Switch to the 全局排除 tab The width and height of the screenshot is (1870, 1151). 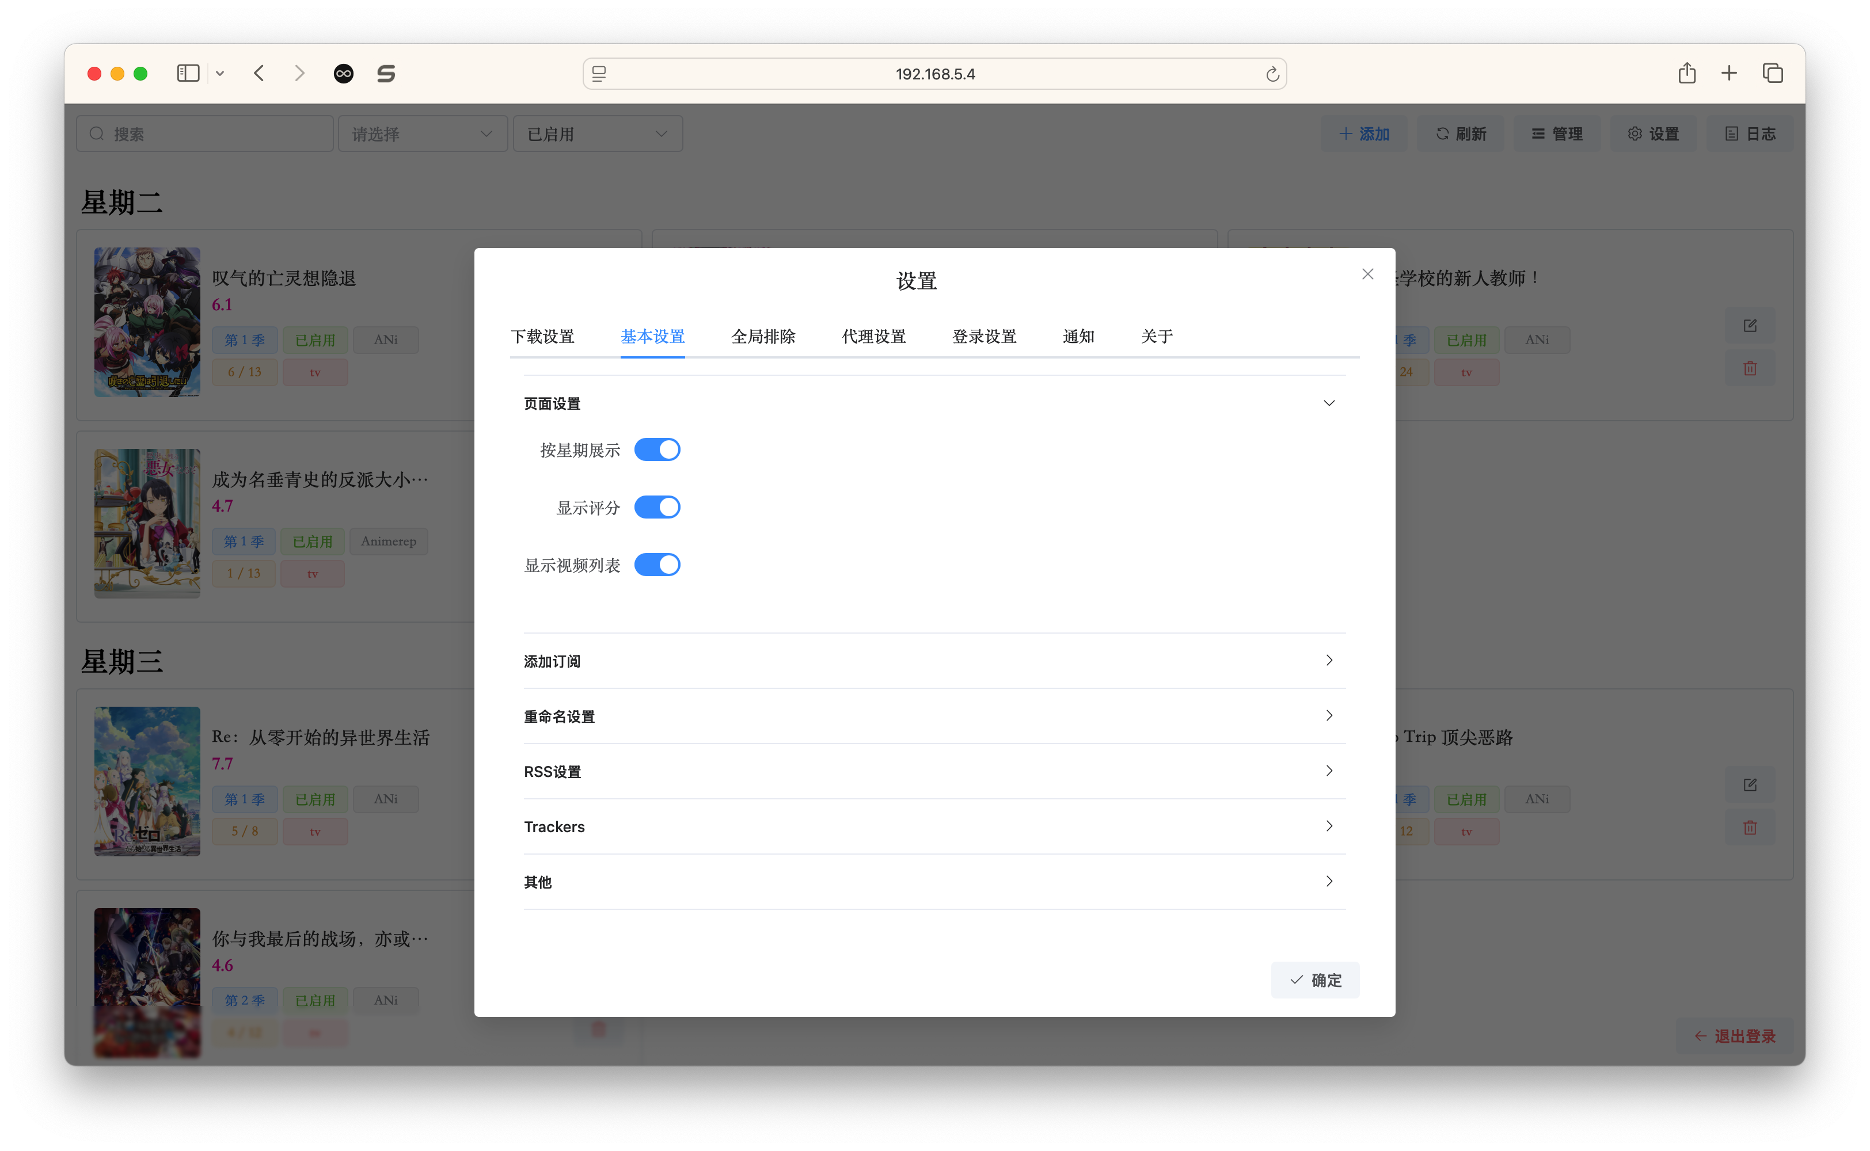[x=763, y=335]
